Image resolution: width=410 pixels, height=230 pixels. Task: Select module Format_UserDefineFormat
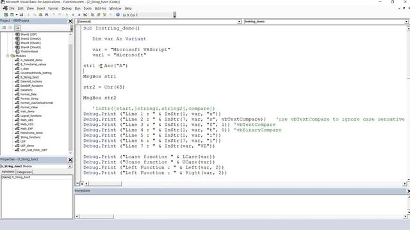pyautogui.click(x=37, y=103)
